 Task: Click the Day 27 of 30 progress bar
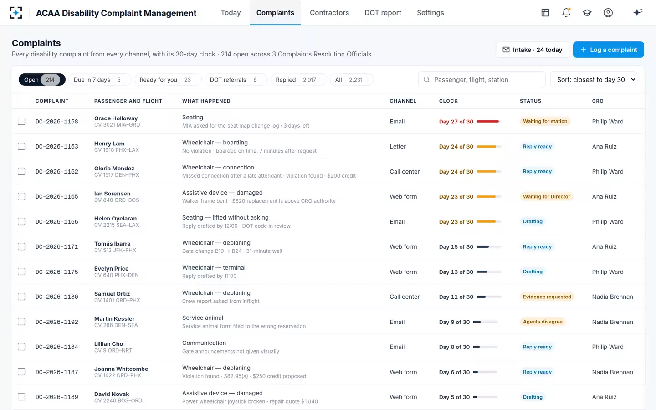pos(489,121)
